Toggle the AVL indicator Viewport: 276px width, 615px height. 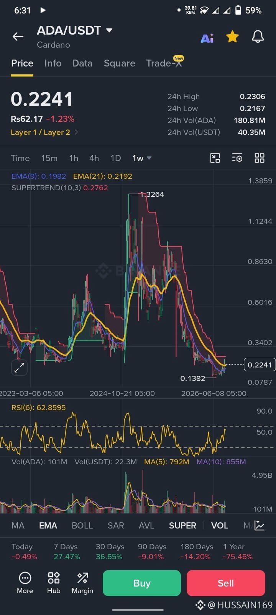pyautogui.click(x=146, y=525)
